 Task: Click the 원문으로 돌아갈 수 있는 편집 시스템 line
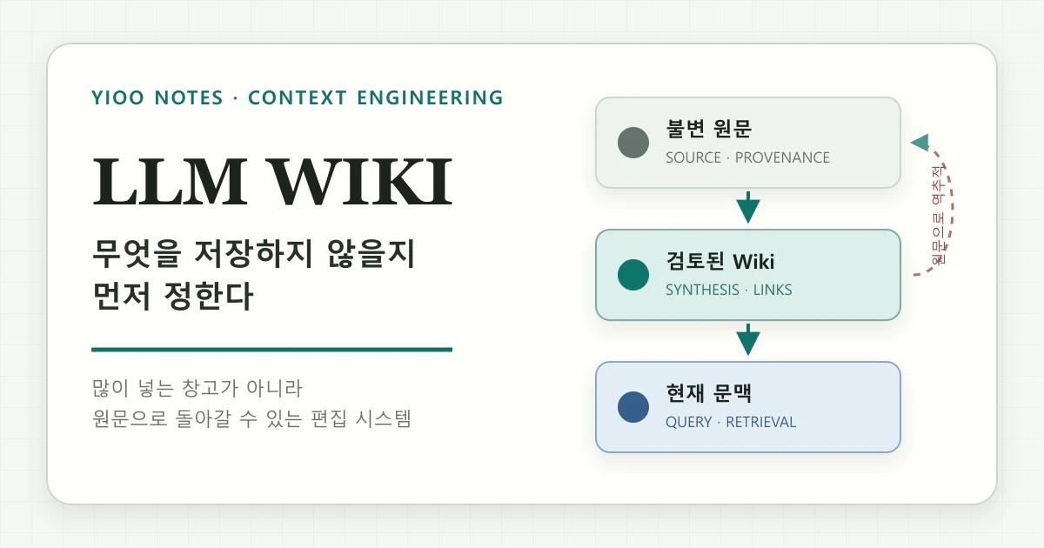251,419
